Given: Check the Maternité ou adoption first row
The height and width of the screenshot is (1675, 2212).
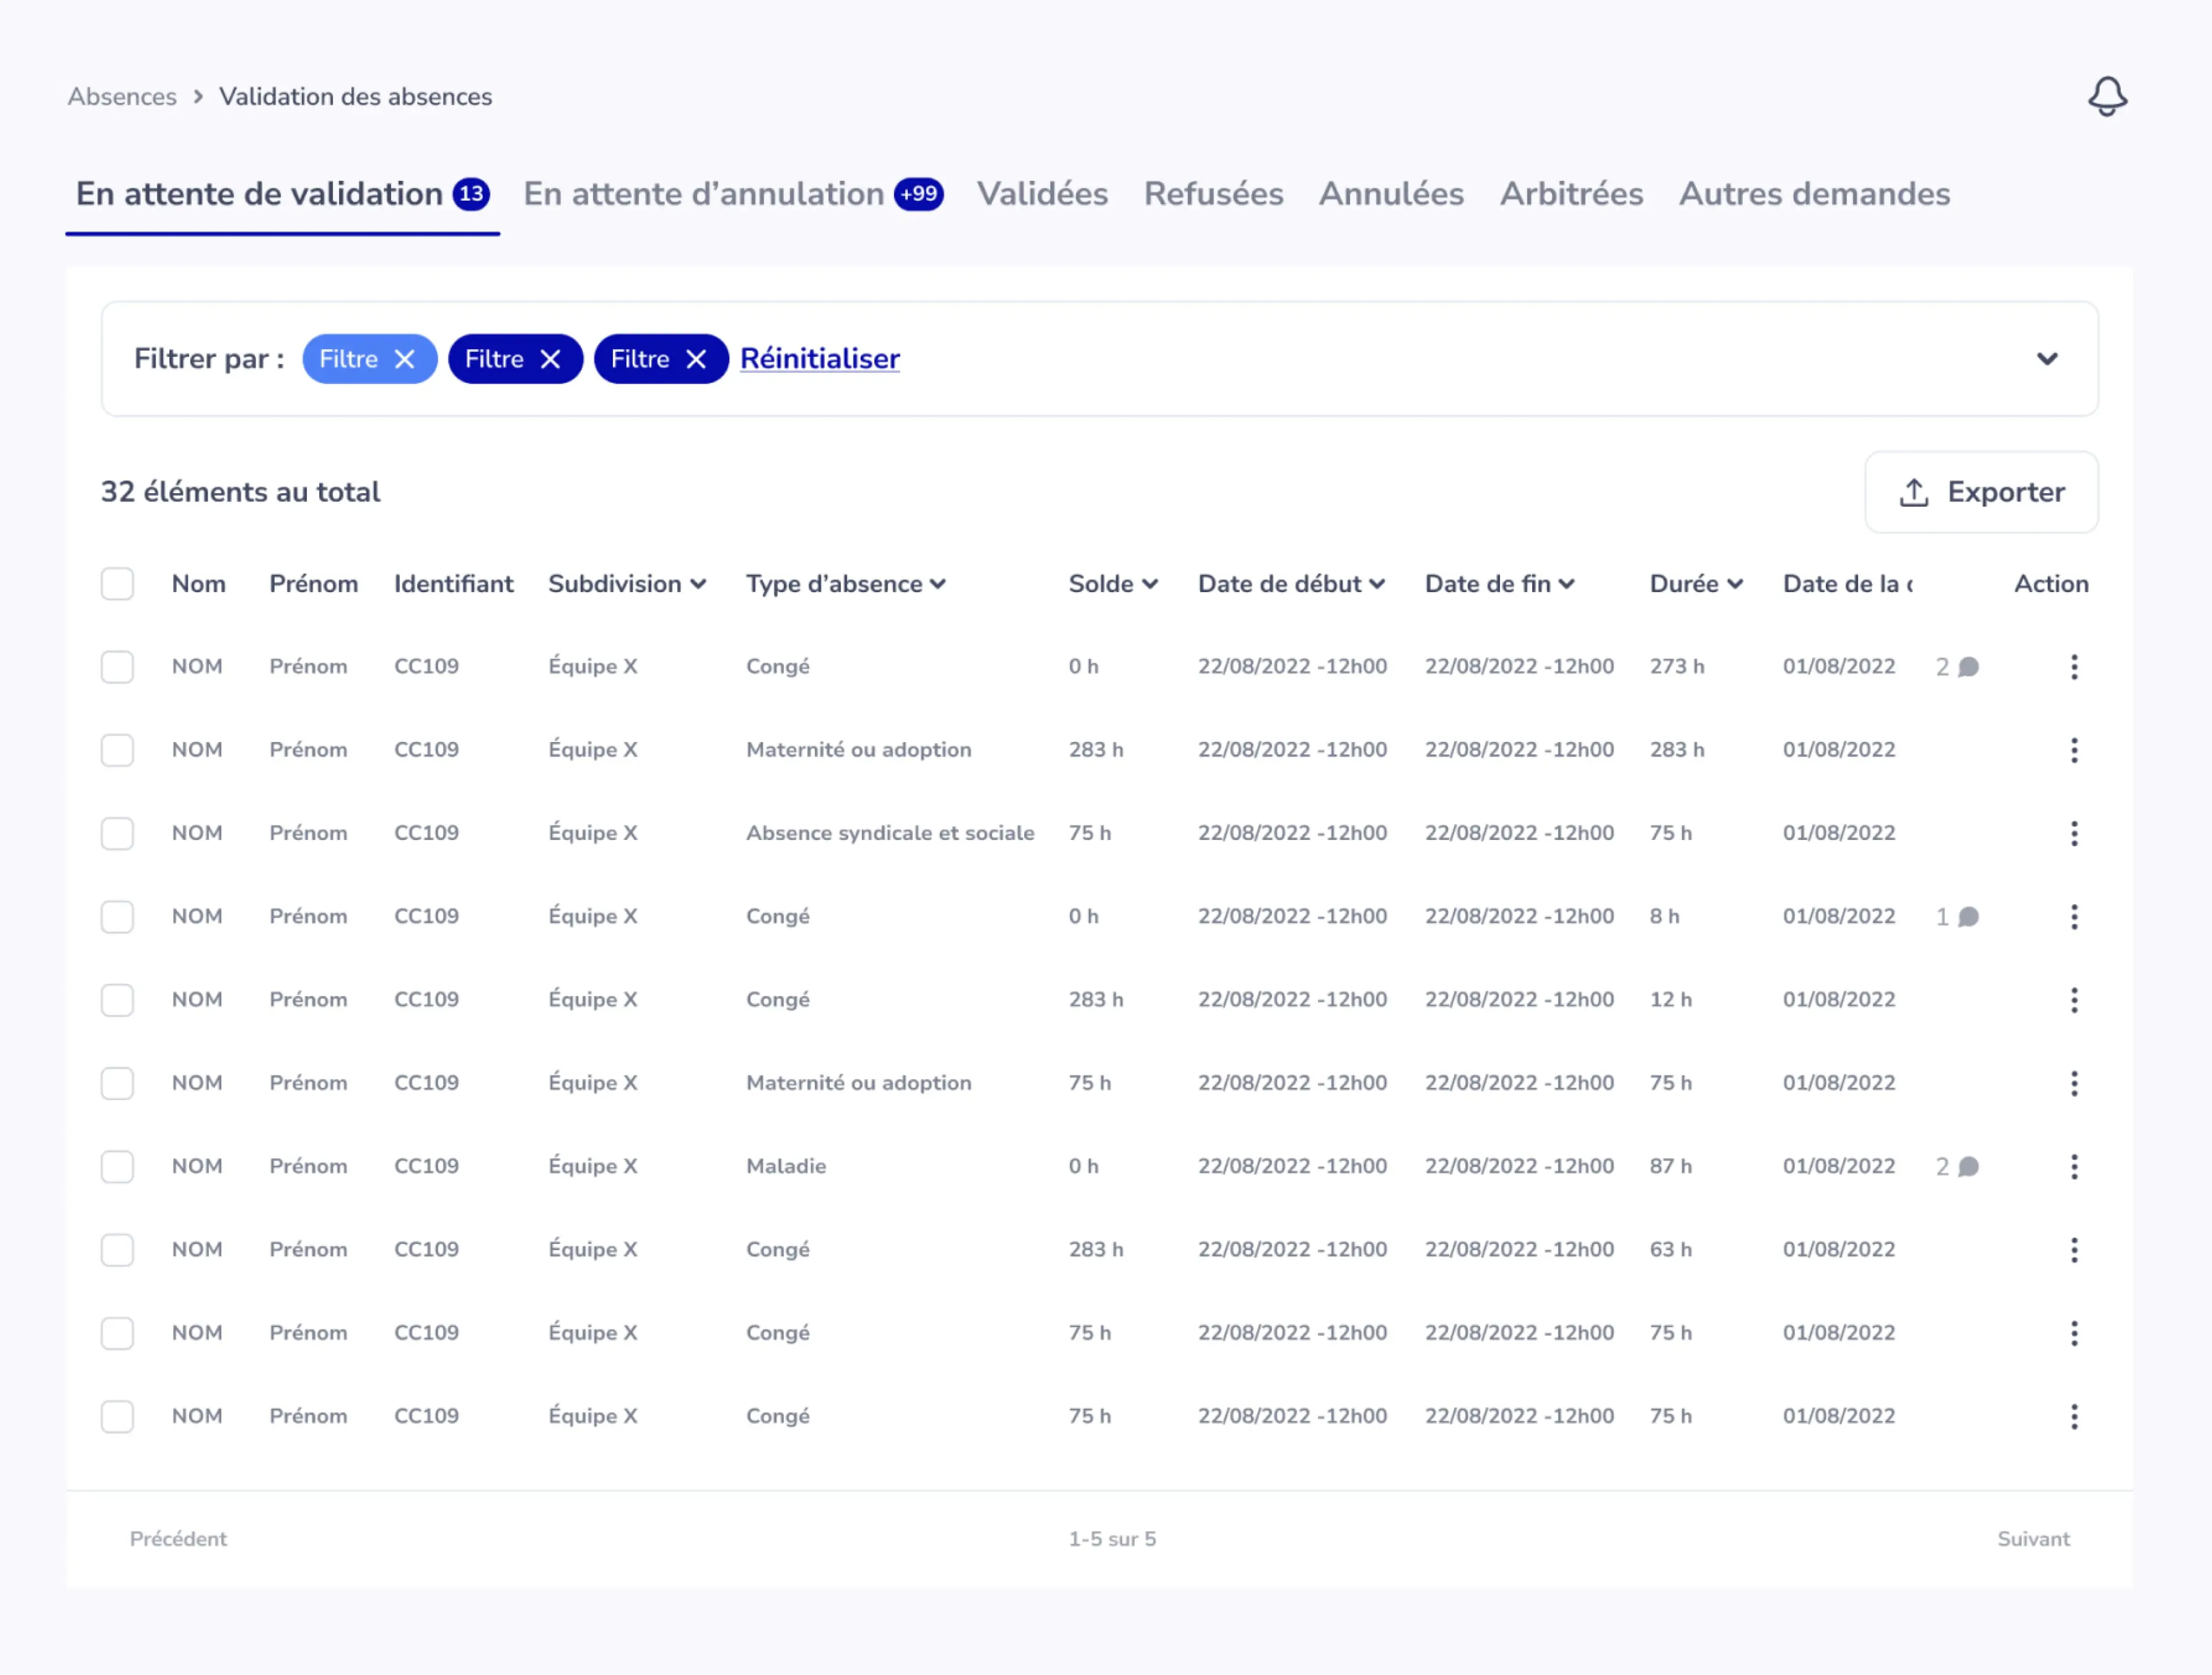Looking at the screenshot, I should [117, 749].
